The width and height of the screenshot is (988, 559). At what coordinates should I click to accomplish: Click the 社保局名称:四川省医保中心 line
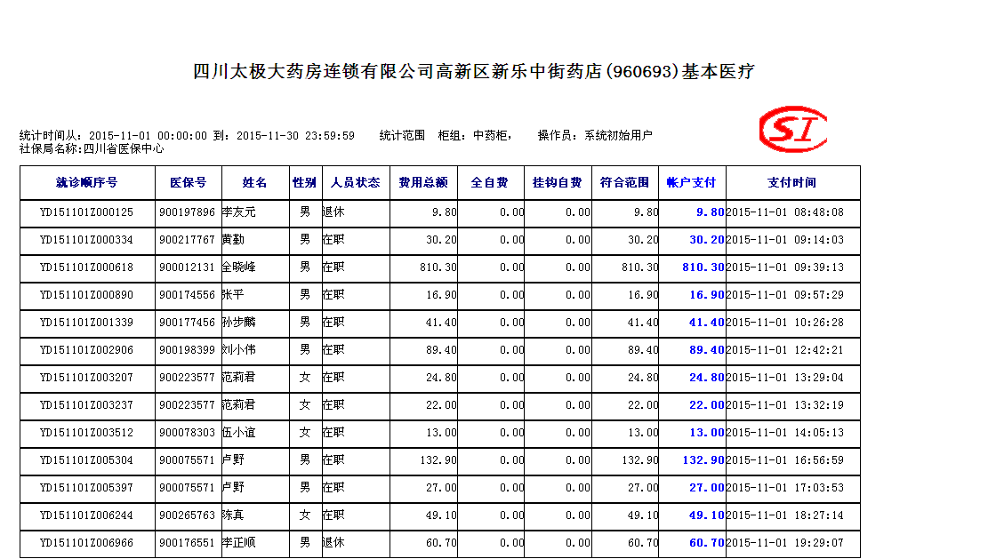(92, 149)
